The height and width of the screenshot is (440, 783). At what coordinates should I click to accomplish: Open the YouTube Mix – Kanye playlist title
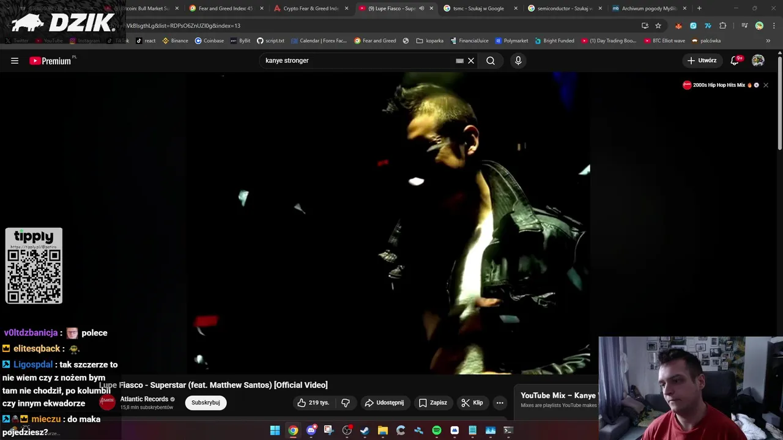(x=558, y=395)
